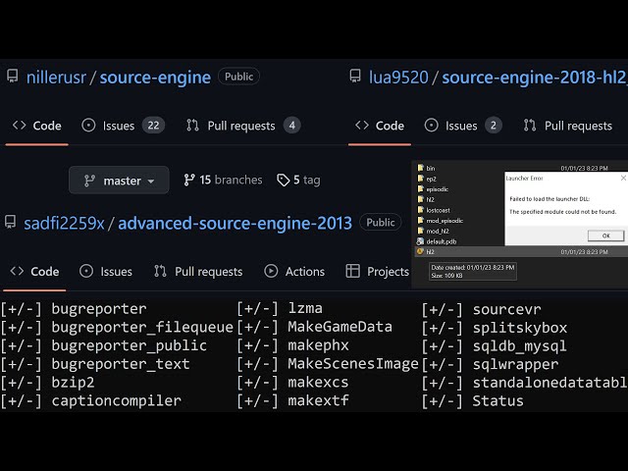Select Code tab in lua9520 repository
The height and width of the screenshot is (471, 628).
pyautogui.click(x=380, y=126)
